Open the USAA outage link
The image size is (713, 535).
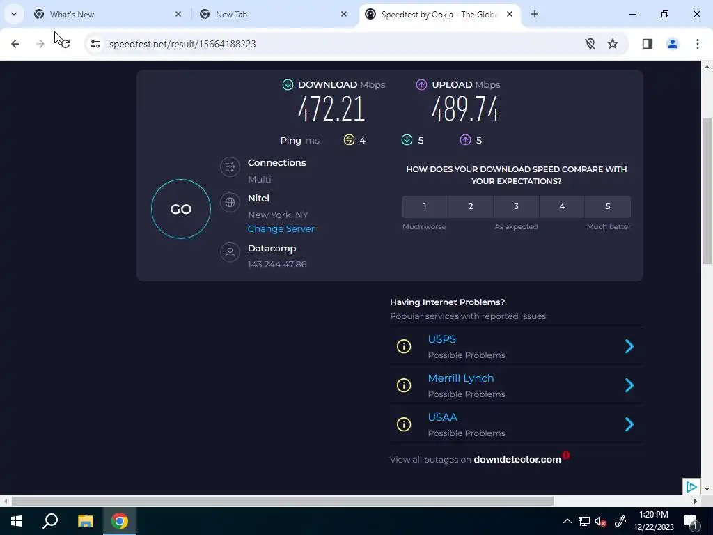pyautogui.click(x=442, y=417)
